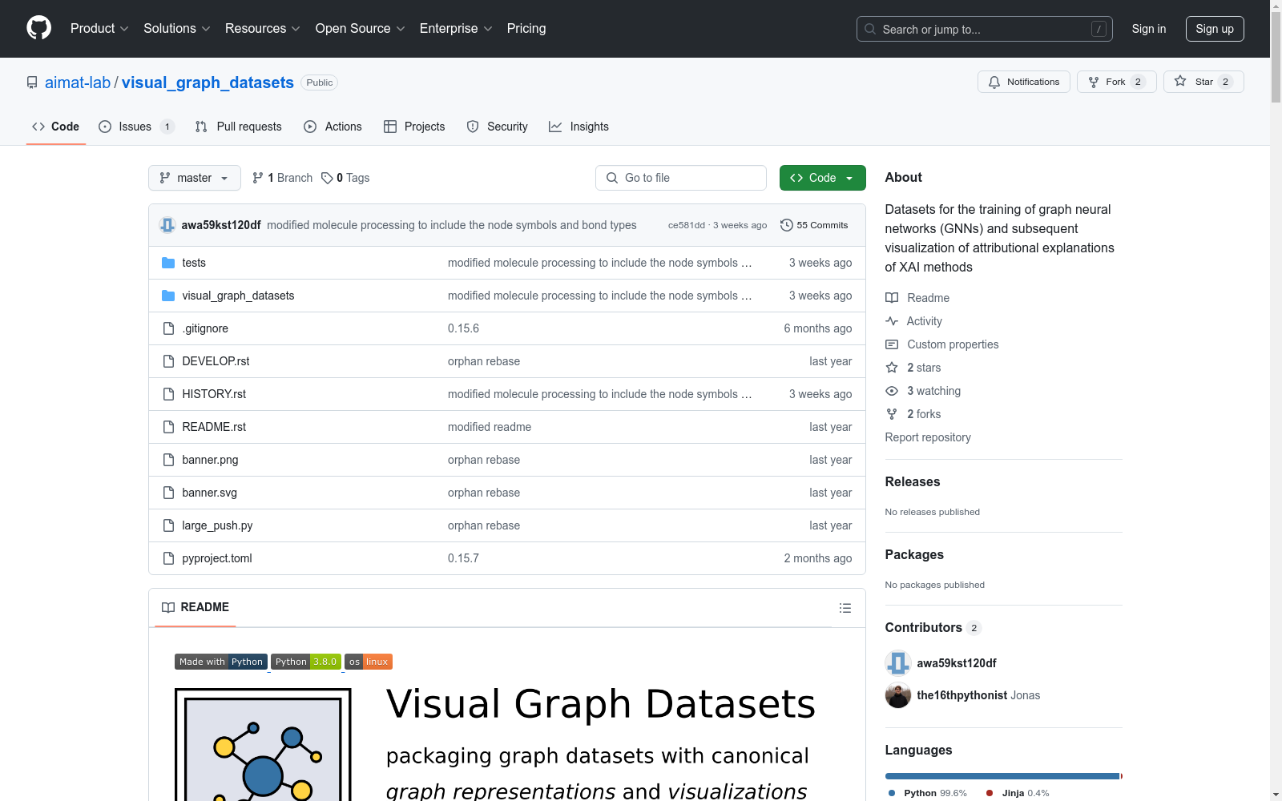Screen dimensions: 1282x801
Task: Click awa59kst120df avatar in Contributors
Action: pyautogui.click(x=898, y=663)
